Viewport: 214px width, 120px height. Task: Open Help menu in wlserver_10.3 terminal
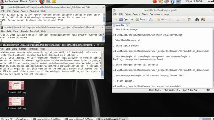point(44,11)
